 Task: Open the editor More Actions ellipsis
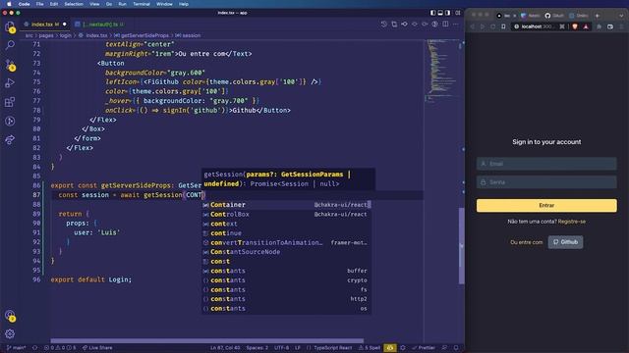456,24
